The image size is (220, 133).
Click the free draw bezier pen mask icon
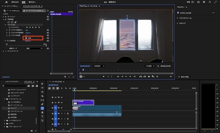click(16, 22)
